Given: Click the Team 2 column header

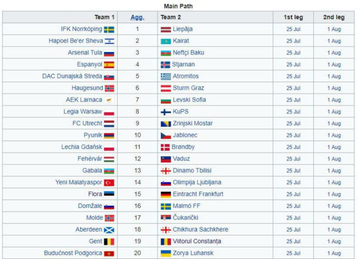Looking at the screenshot, I should pyautogui.click(x=171, y=17).
